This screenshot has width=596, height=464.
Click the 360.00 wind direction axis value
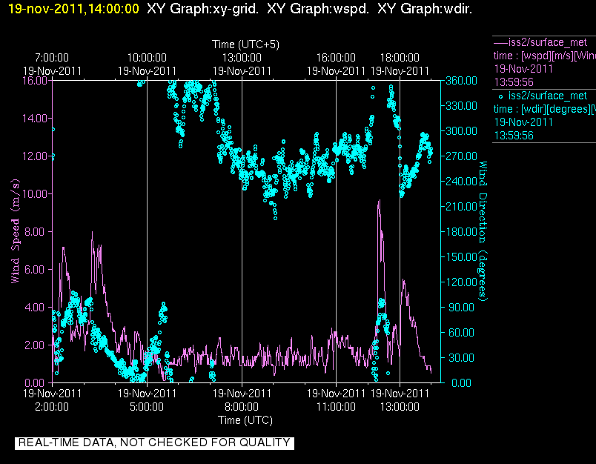pos(460,80)
